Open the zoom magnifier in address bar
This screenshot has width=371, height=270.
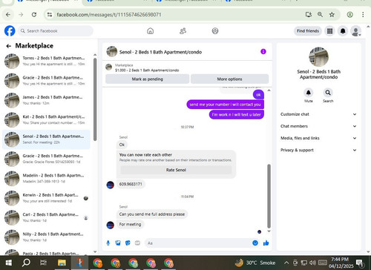(320, 15)
